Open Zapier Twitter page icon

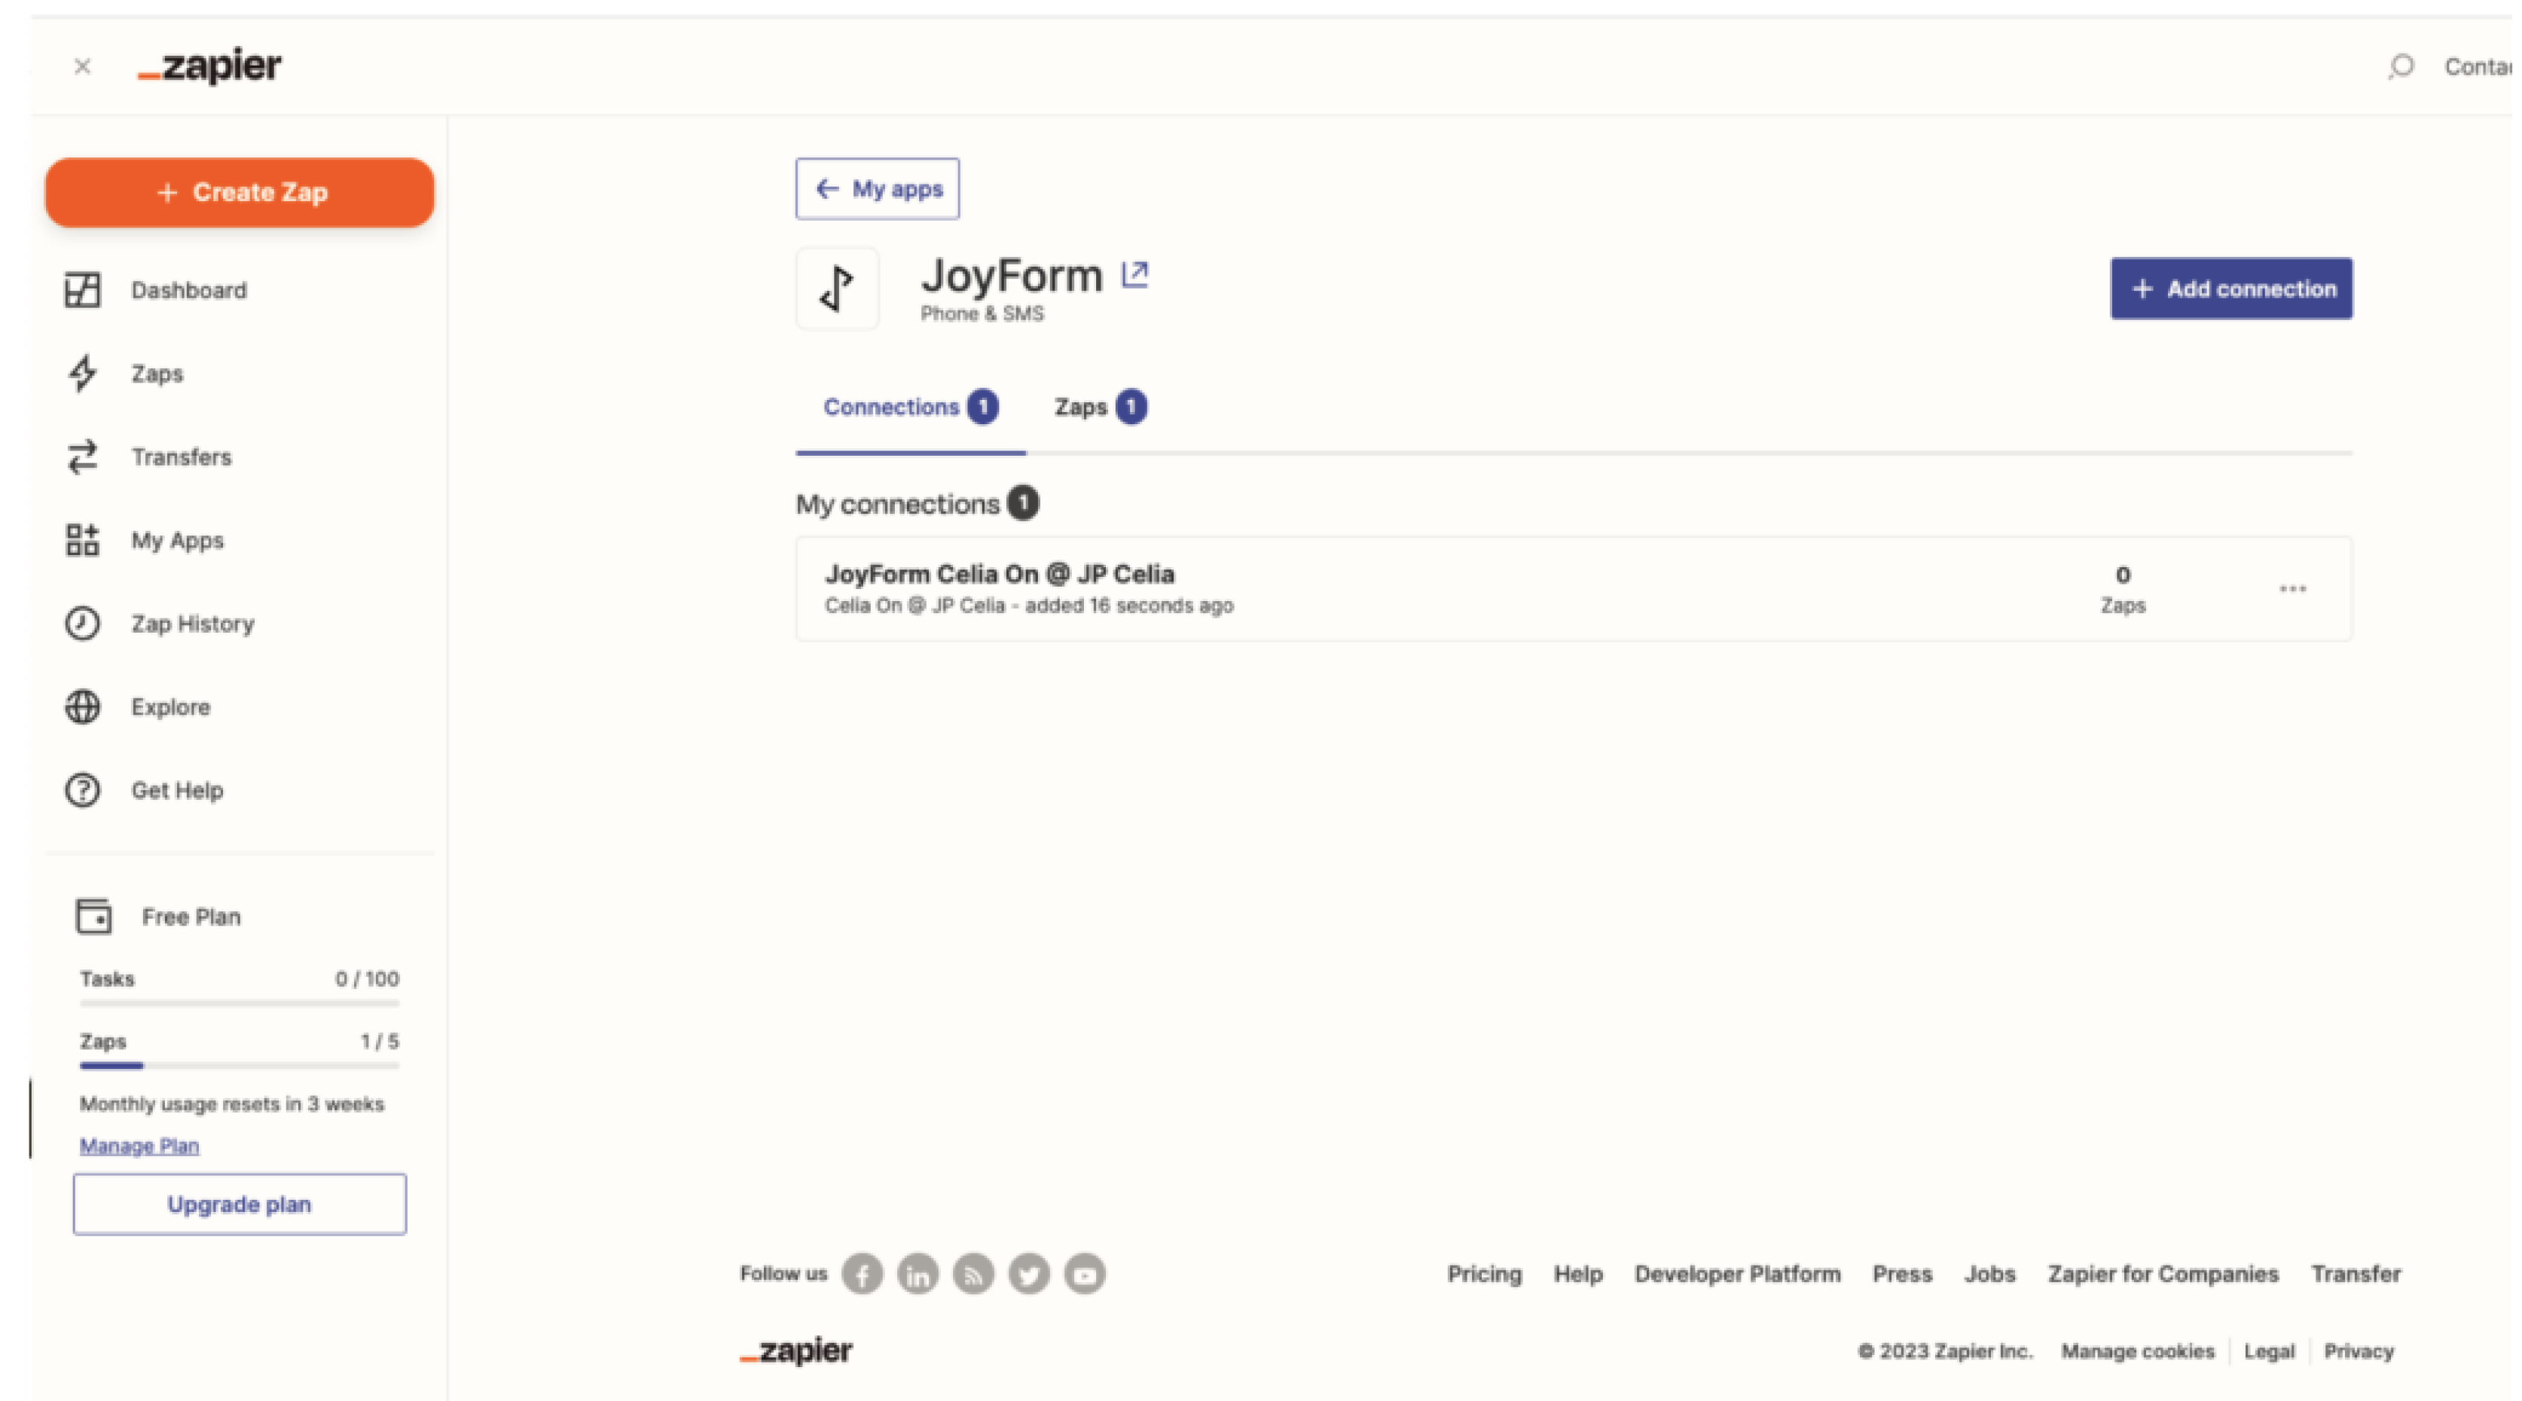pyautogui.click(x=1030, y=1274)
